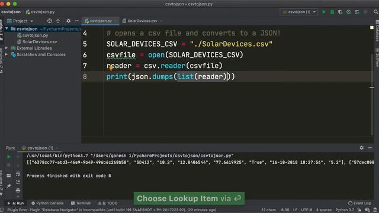Open the Python Console tool window

pos(47,204)
